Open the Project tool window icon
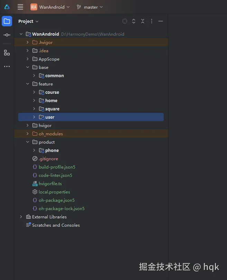 [x=7, y=21]
